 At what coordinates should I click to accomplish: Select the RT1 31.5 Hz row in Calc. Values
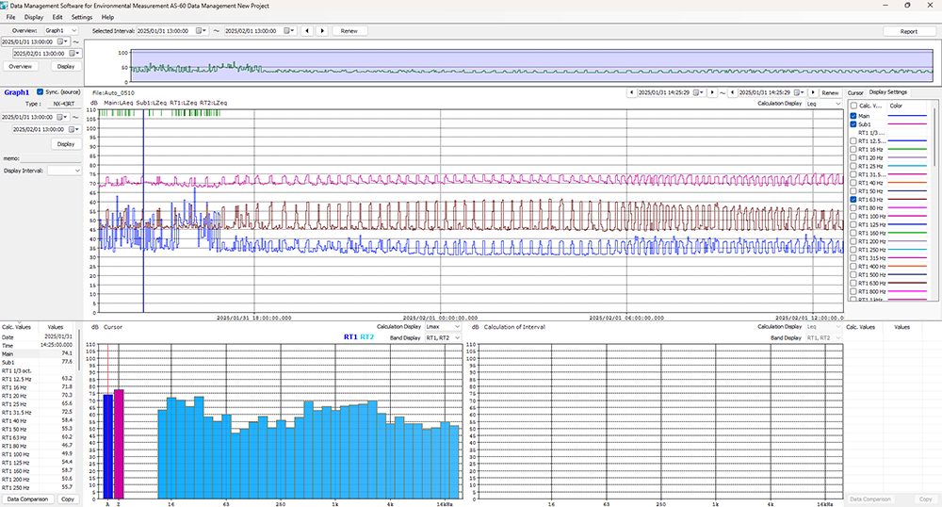click(x=38, y=413)
